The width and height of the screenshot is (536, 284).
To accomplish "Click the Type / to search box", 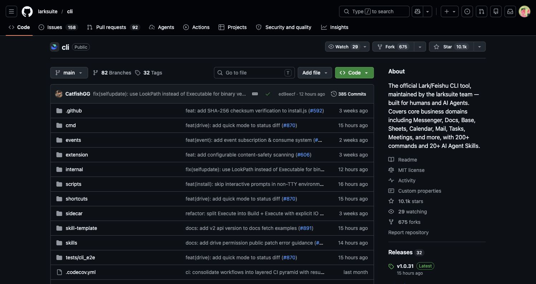I will tap(374, 11).
